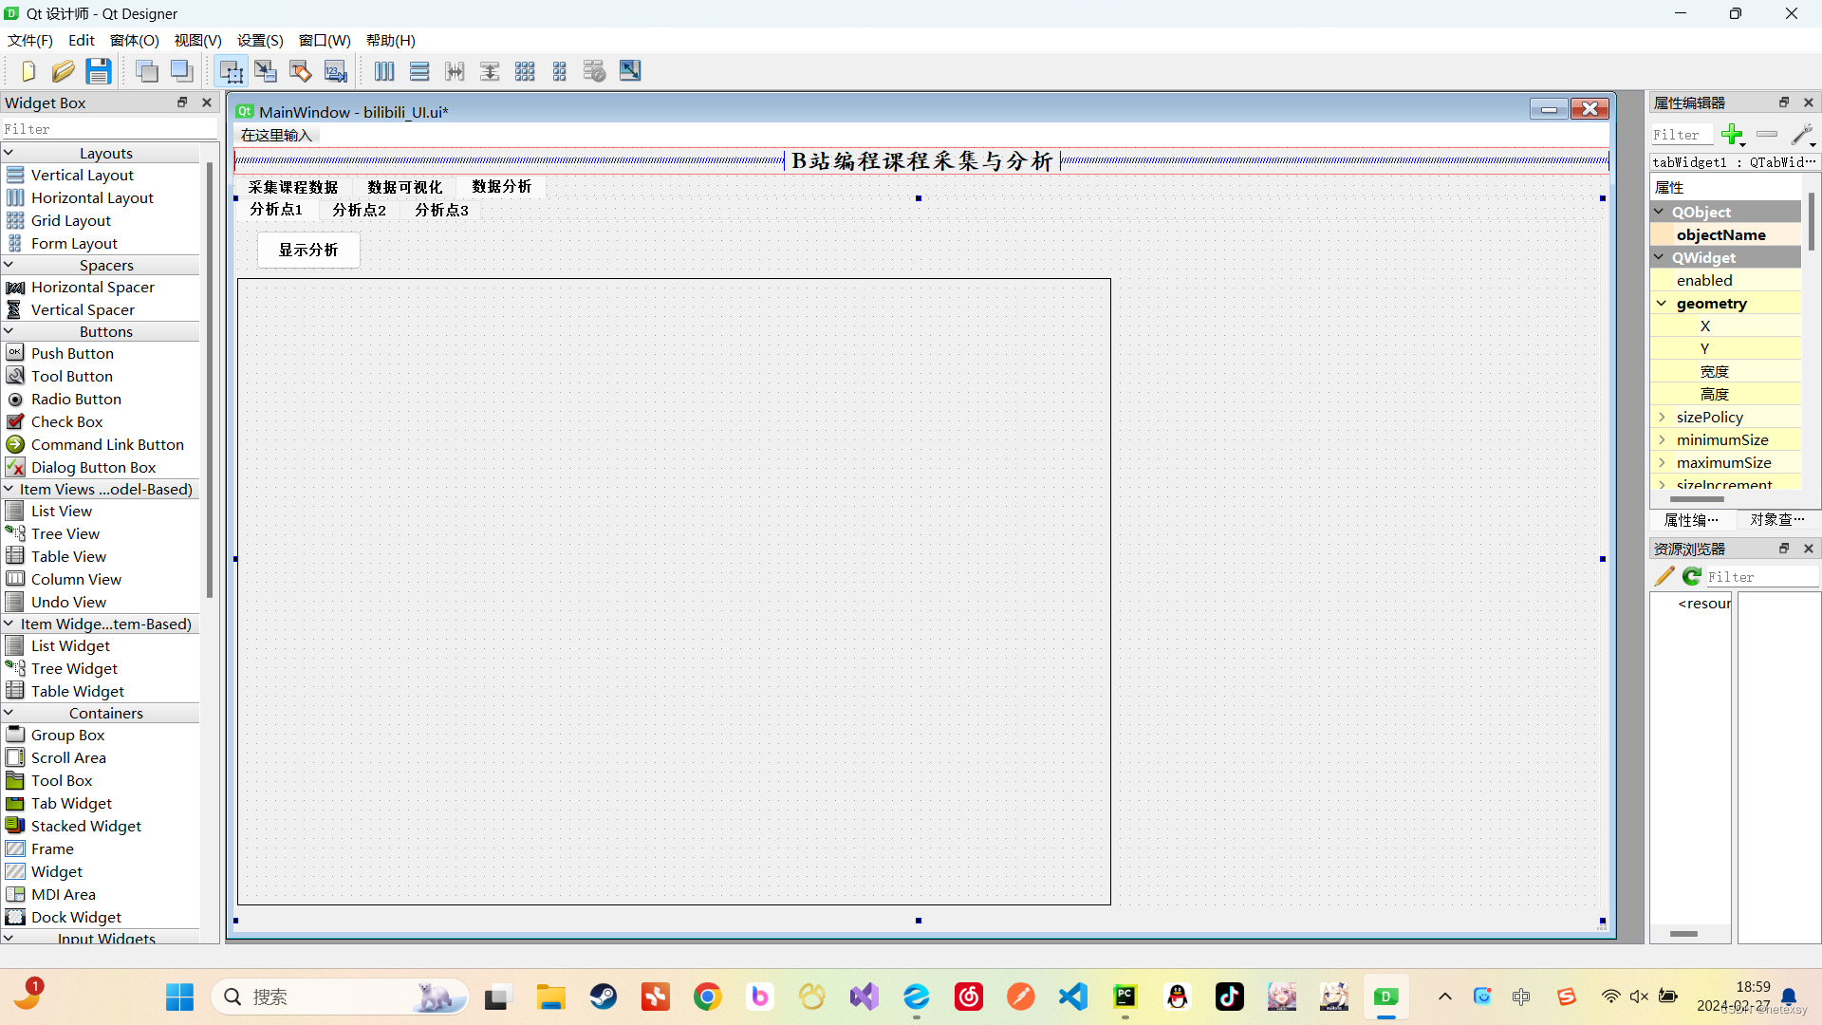Apply Lay Out Horizontally from toolbar
This screenshot has width=1822, height=1025.
click(384, 71)
